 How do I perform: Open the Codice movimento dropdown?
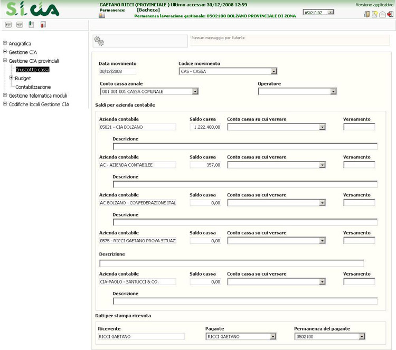(x=228, y=71)
